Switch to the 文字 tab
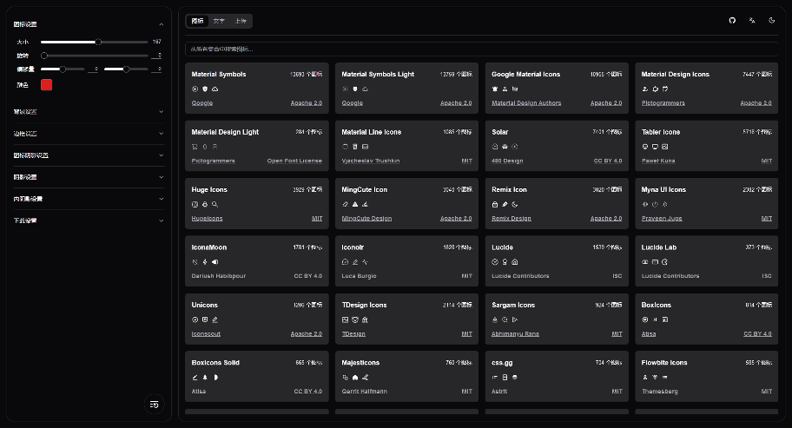 click(219, 20)
